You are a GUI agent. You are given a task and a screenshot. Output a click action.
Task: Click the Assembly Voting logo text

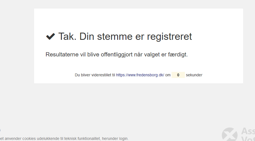point(248,135)
